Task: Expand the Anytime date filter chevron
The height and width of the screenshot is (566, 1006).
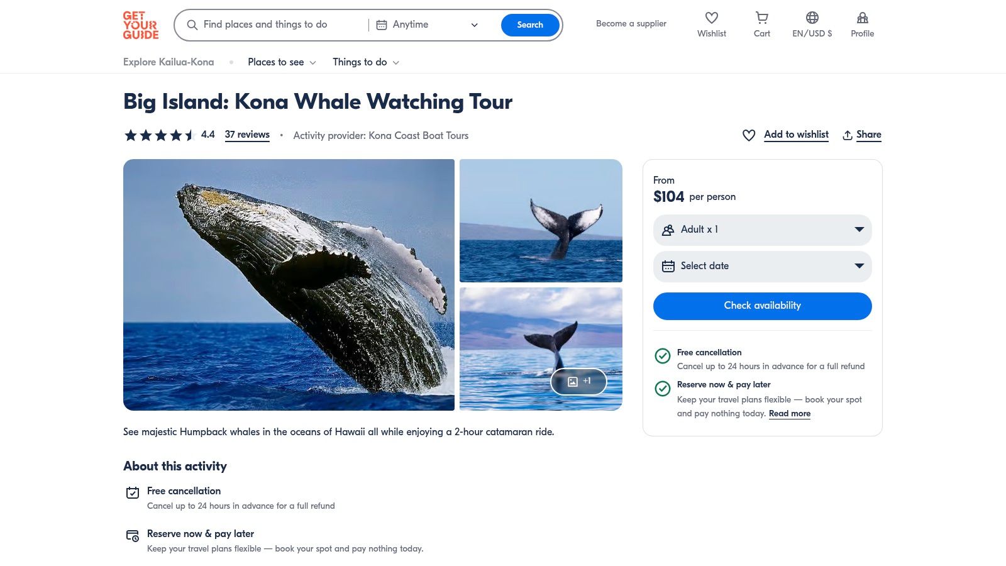Action: coord(474,25)
